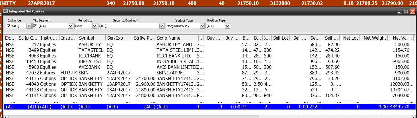Select the SBIN futures symbol cell

coord(84,73)
